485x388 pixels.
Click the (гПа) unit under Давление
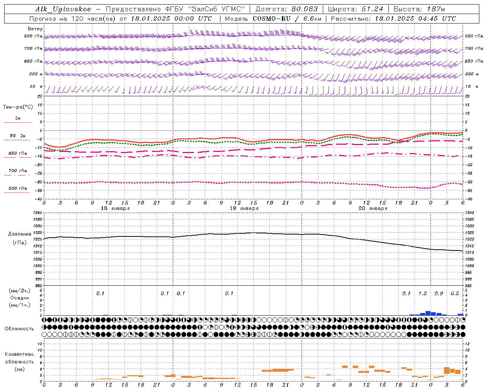(x=20, y=243)
